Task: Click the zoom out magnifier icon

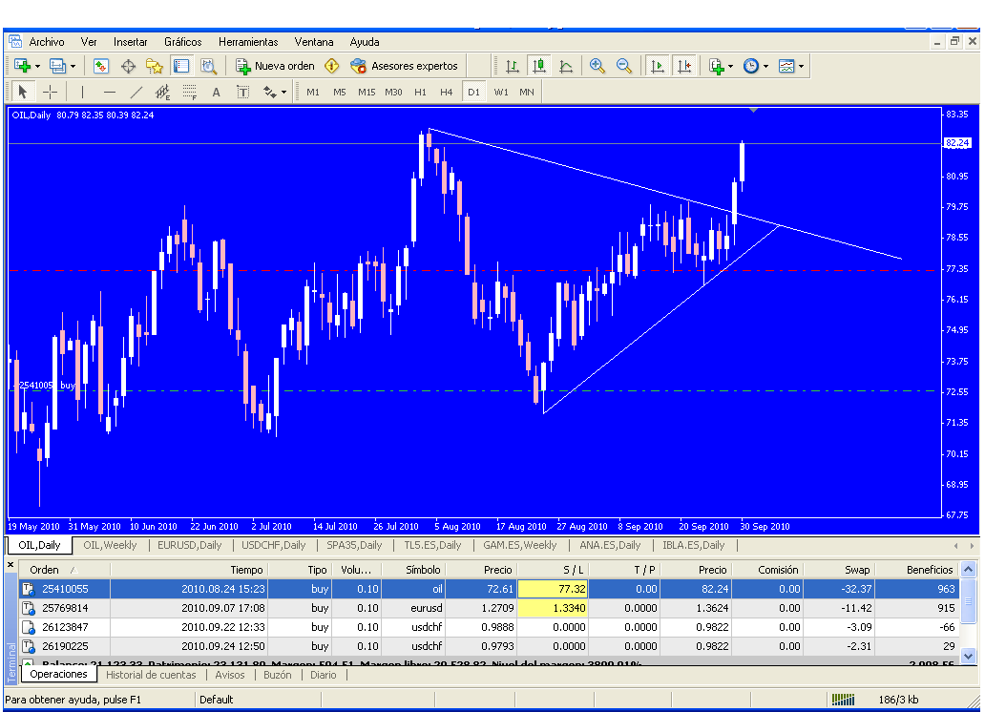Action: coord(624,66)
